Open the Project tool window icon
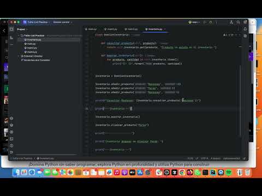Image resolution: width=262 pixels, height=196 pixels. (x=11, y=29)
